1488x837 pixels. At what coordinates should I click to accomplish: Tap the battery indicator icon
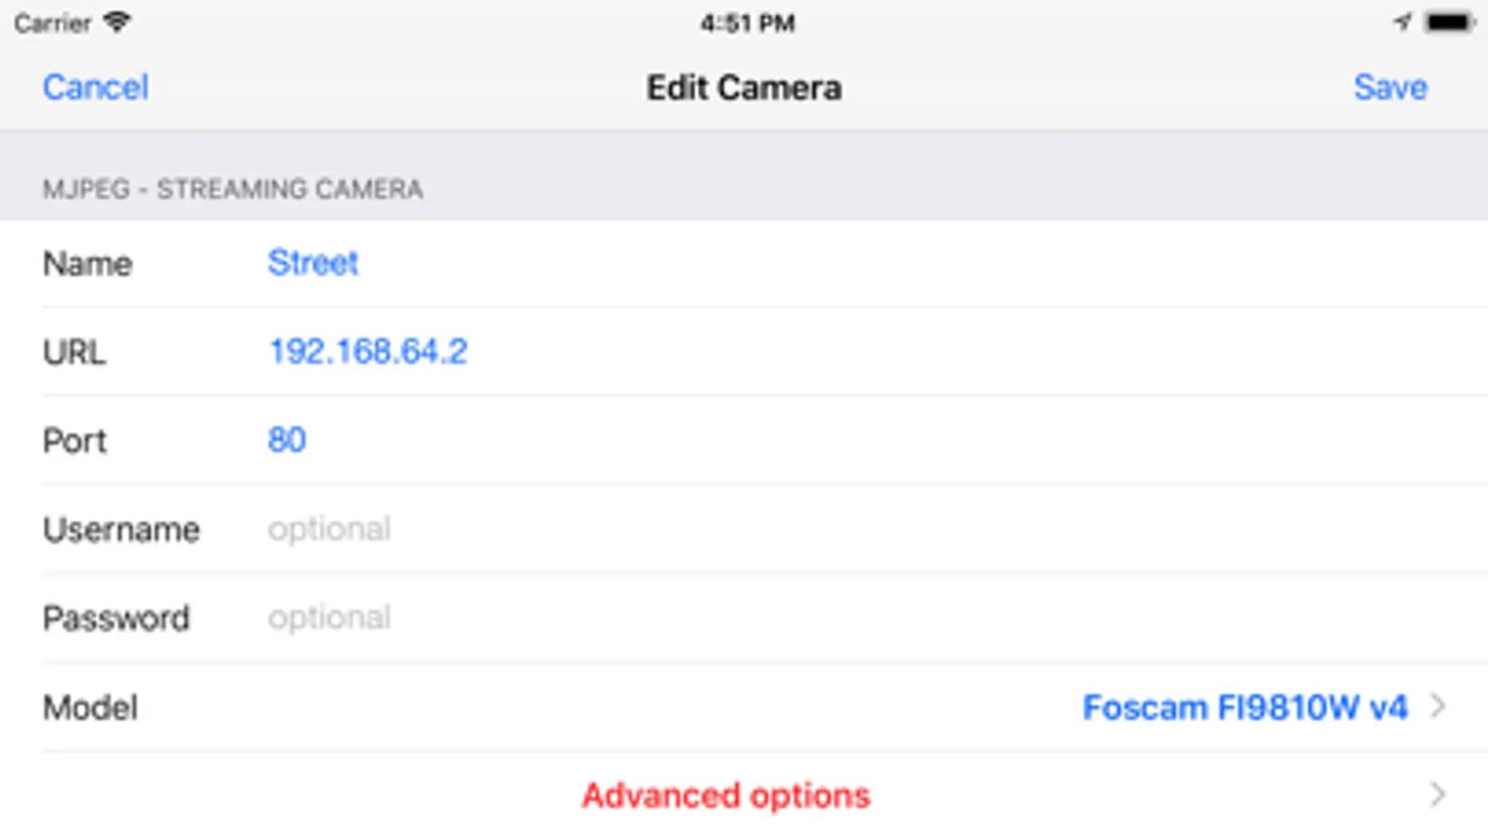click(1450, 22)
